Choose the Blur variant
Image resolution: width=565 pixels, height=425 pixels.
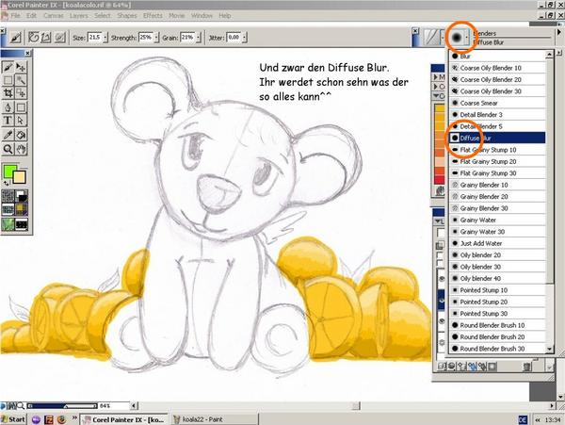point(497,56)
